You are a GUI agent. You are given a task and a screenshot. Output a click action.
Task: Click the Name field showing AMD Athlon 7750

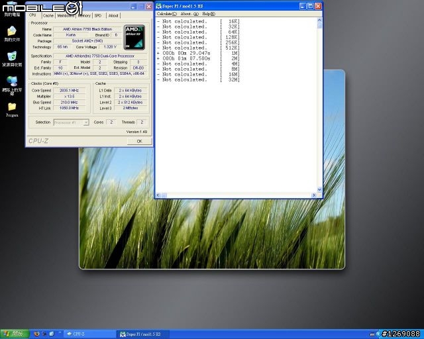tap(87, 29)
